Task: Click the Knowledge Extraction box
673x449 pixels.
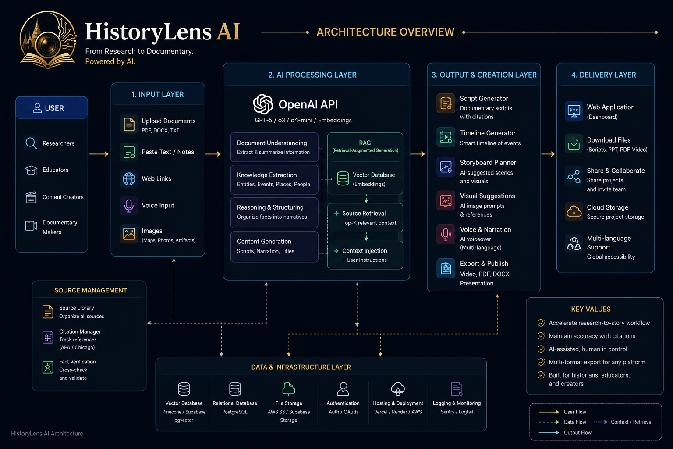Action: point(274,180)
